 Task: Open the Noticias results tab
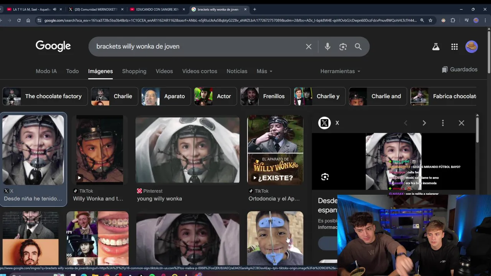(237, 71)
